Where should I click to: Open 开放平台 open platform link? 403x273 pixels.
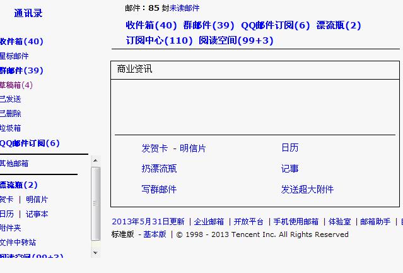248,221
